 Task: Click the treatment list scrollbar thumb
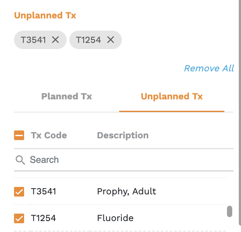(x=230, y=211)
